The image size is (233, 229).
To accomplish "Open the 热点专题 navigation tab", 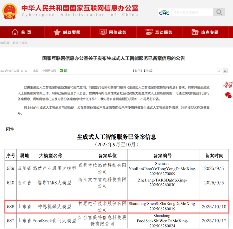I will coord(205,32).
